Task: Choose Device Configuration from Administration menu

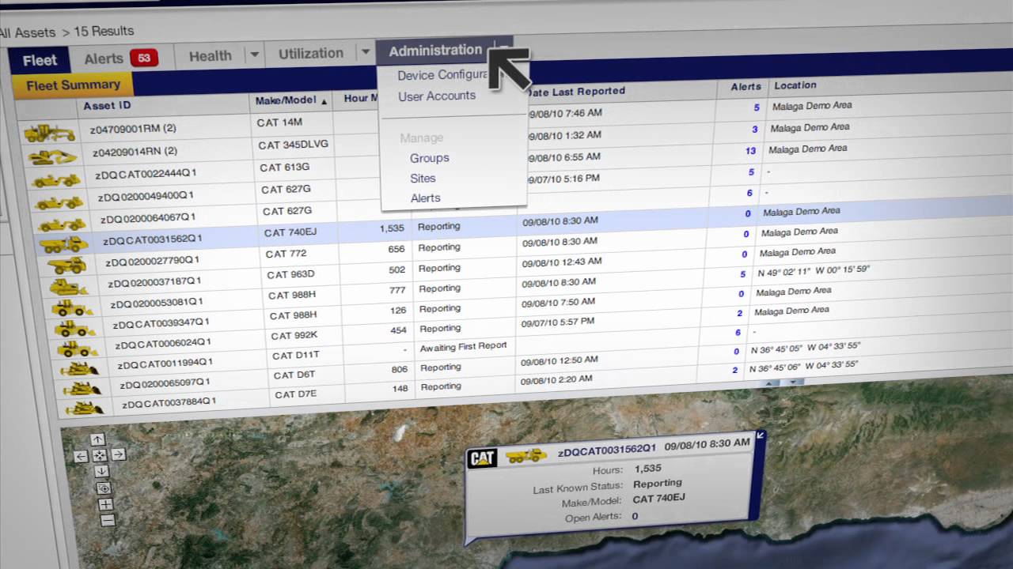Action: (x=443, y=75)
